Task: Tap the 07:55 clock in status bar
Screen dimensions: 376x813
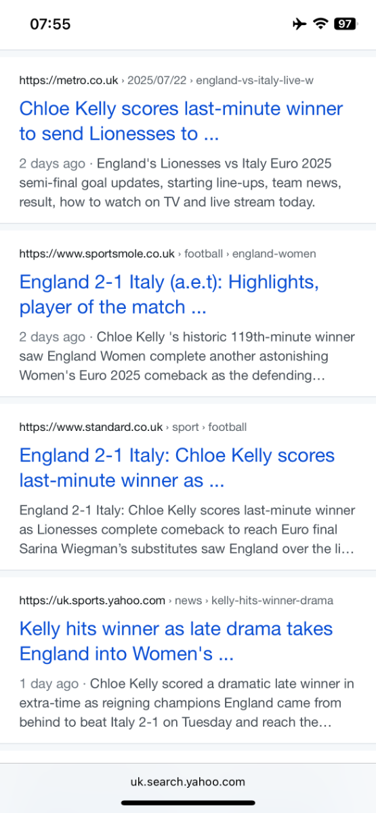Action: pos(50,24)
